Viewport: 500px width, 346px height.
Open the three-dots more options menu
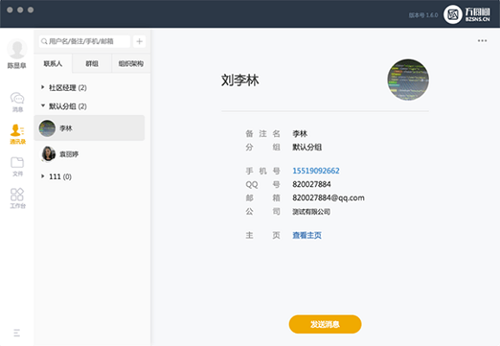482,41
